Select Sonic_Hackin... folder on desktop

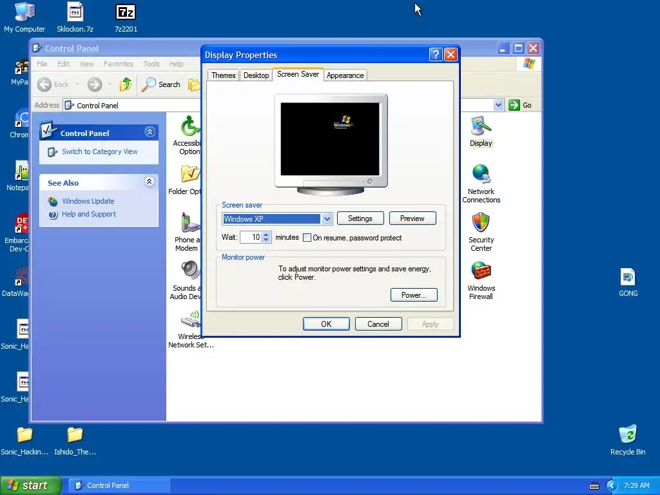point(24,441)
